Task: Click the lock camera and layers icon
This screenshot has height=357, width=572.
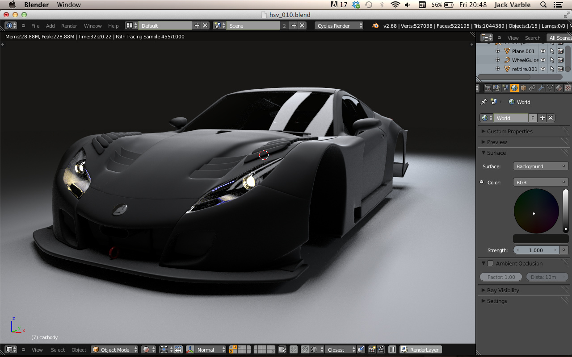Action: (x=282, y=350)
